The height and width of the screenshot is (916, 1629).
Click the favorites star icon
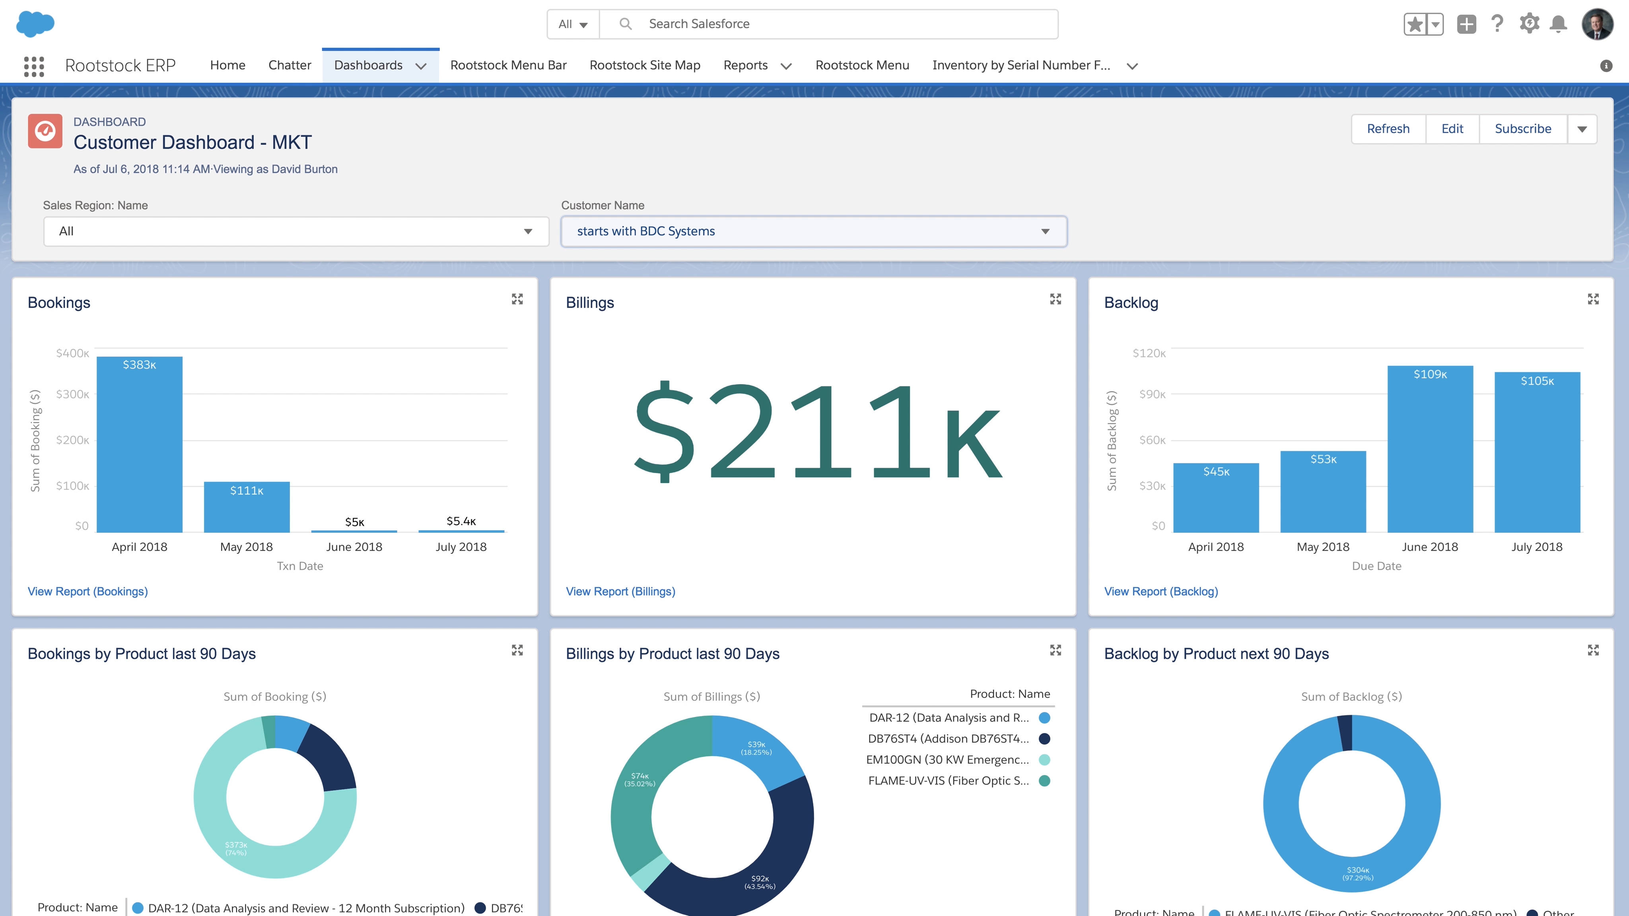[1415, 23]
